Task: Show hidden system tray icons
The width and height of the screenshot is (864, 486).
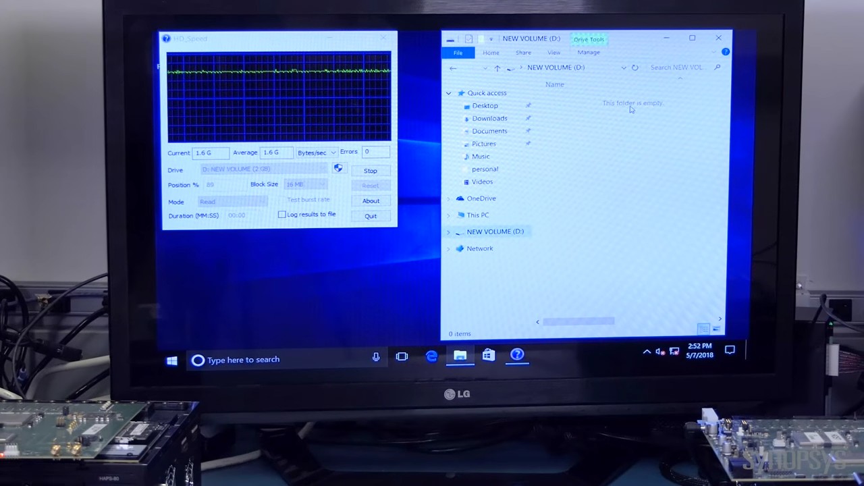Action: [x=647, y=351]
